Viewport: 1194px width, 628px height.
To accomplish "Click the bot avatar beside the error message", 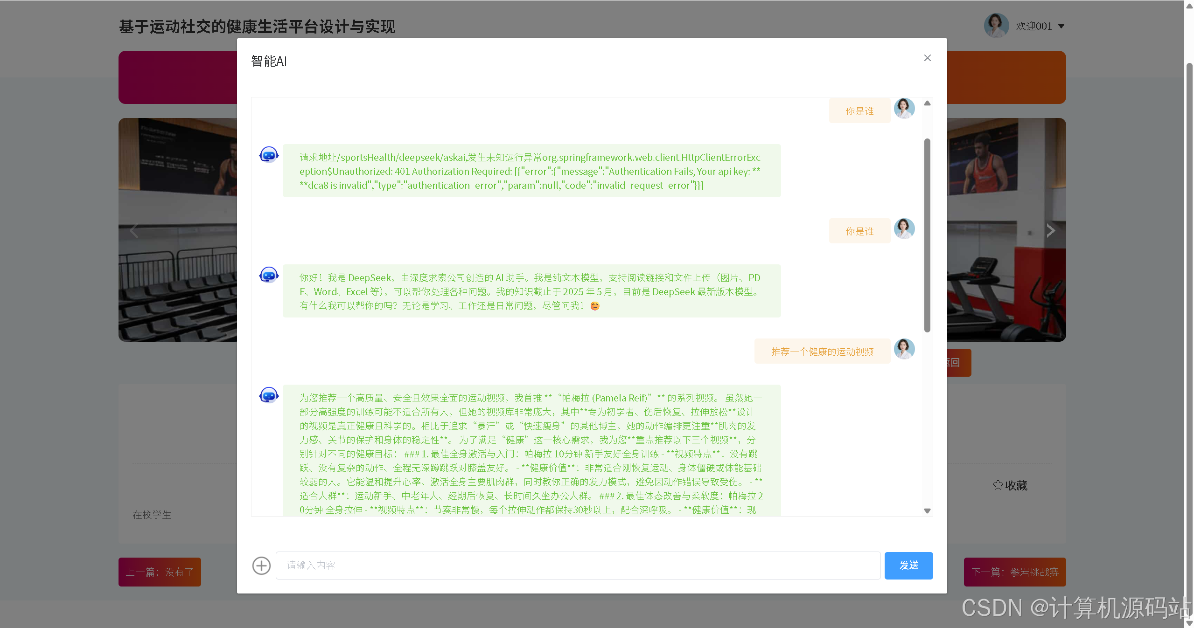I will point(269,154).
